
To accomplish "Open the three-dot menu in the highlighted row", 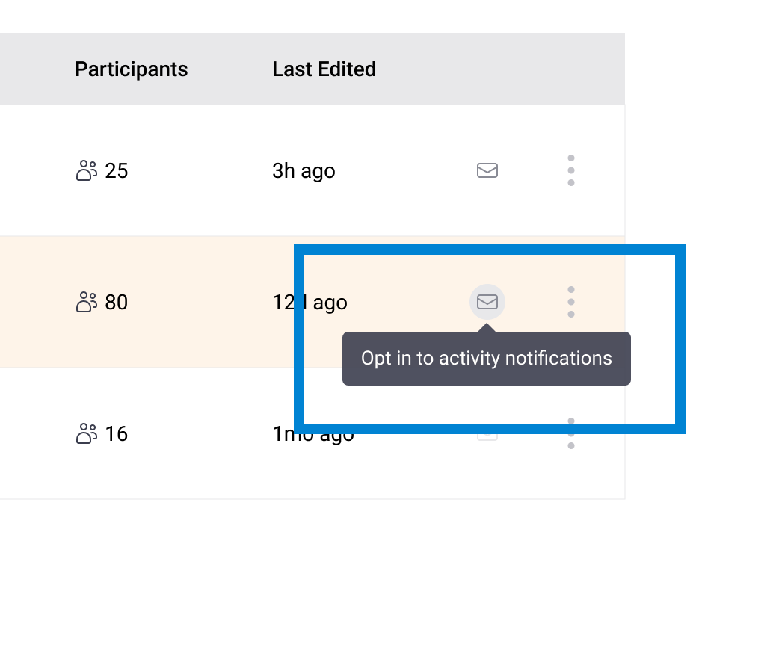I will coord(571,302).
